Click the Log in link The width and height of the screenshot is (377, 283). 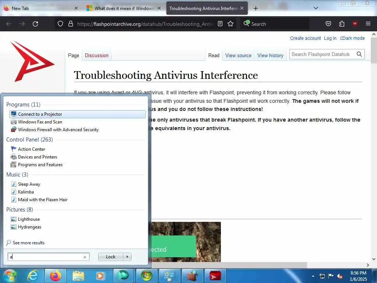[x=330, y=38]
